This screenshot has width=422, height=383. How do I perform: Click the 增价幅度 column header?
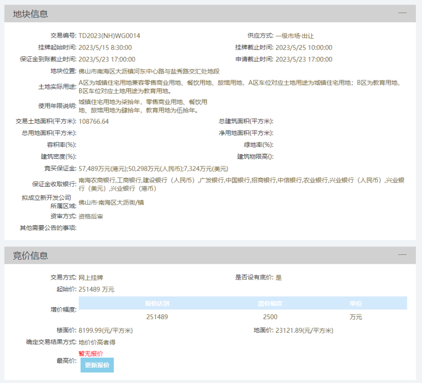point(270,303)
